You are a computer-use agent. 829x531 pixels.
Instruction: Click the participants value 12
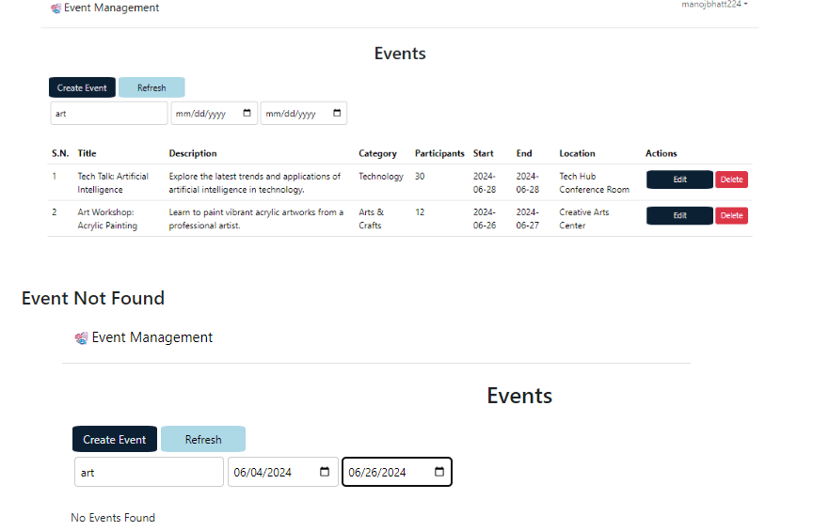coord(420,212)
